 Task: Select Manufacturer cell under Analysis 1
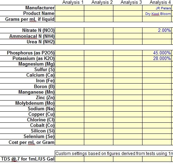click(x=70, y=8)
